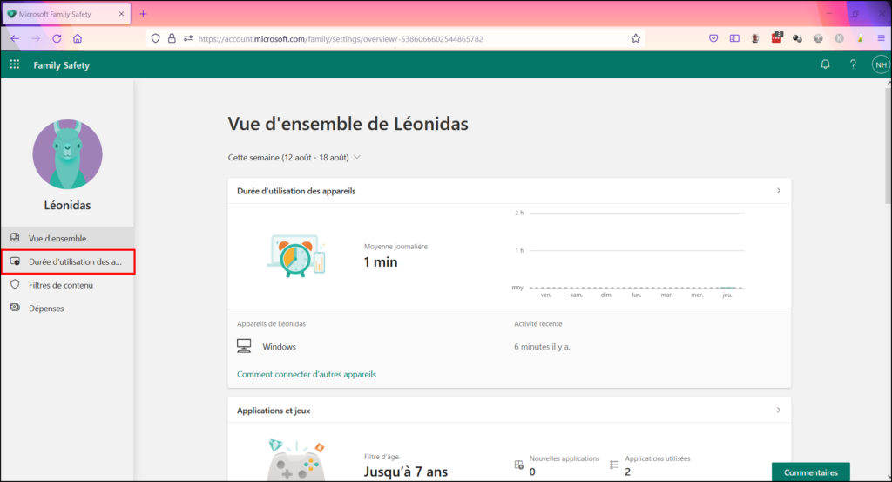Open the help question mark icon

(853, 64)
